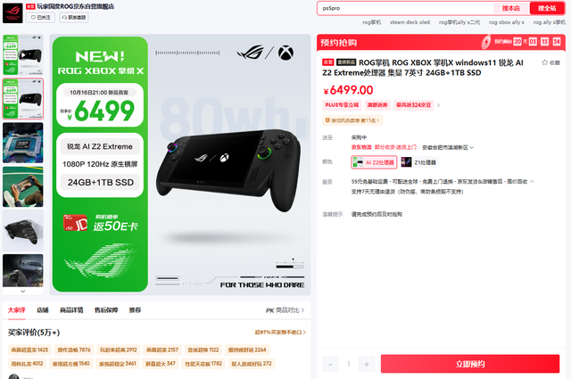
Task: Switch to the 商品详情 tab
Action: tap(71, 310)
